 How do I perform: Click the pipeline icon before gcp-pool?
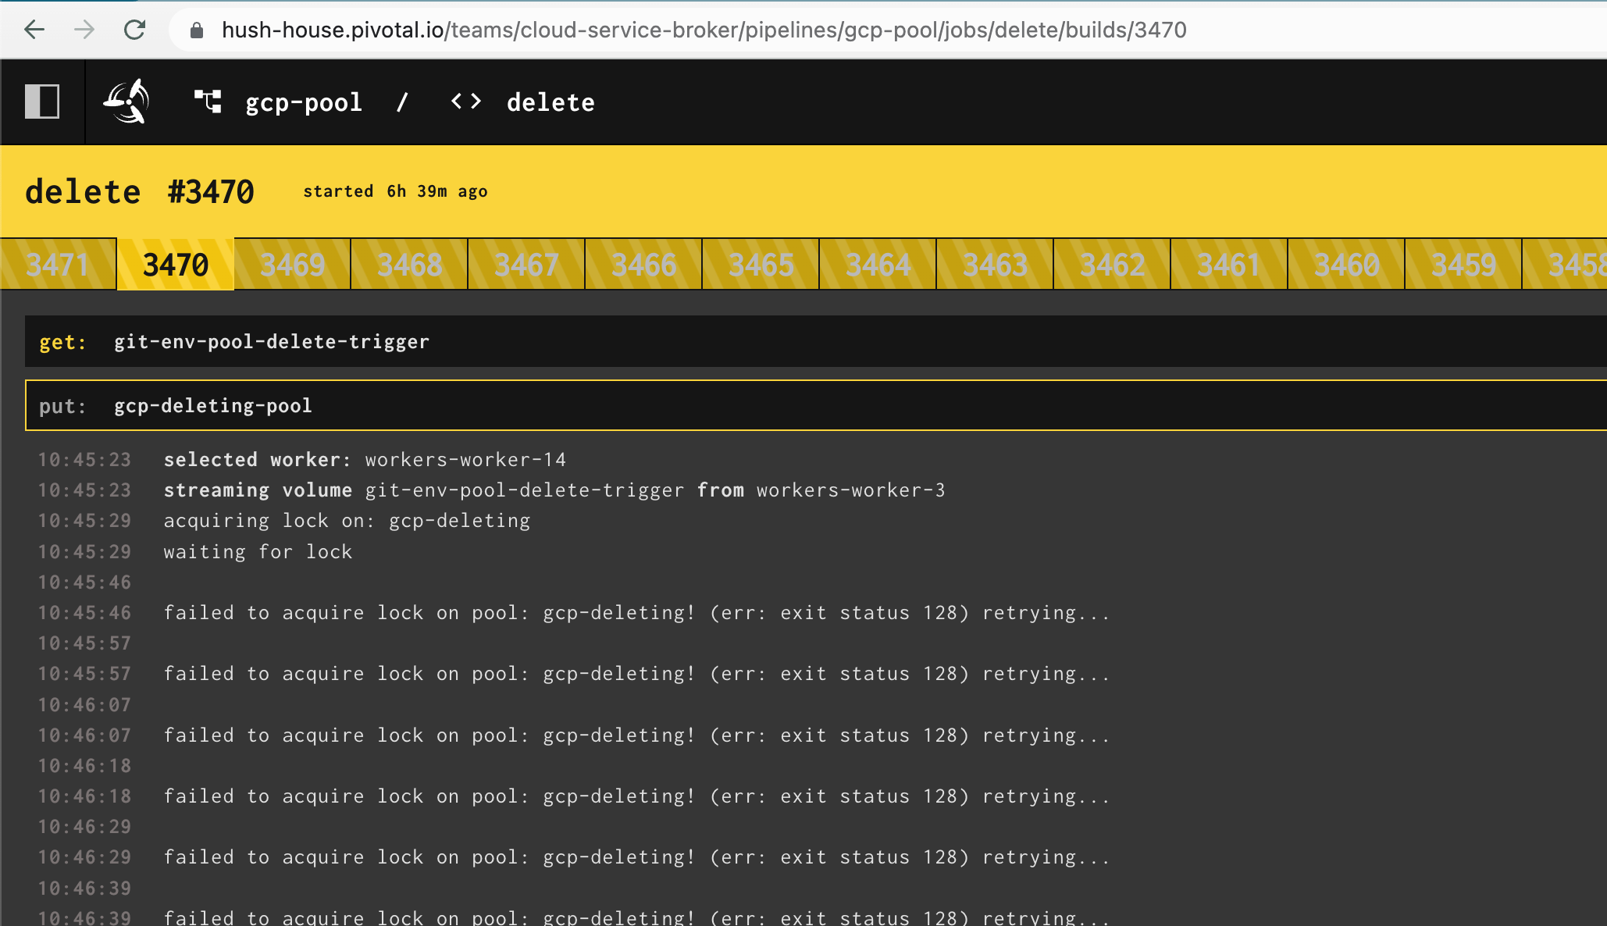206,102
